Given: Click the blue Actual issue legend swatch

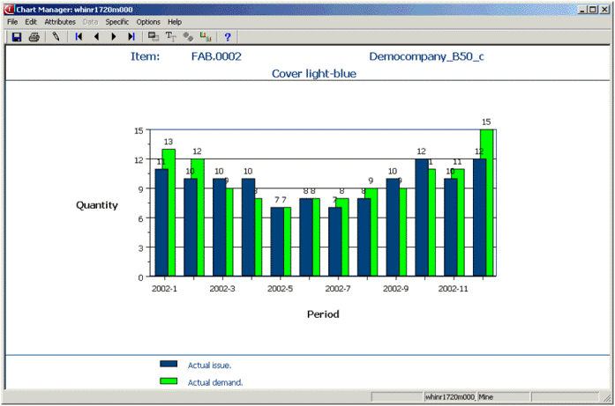Looking at the screenshot, I should [169, 364].
